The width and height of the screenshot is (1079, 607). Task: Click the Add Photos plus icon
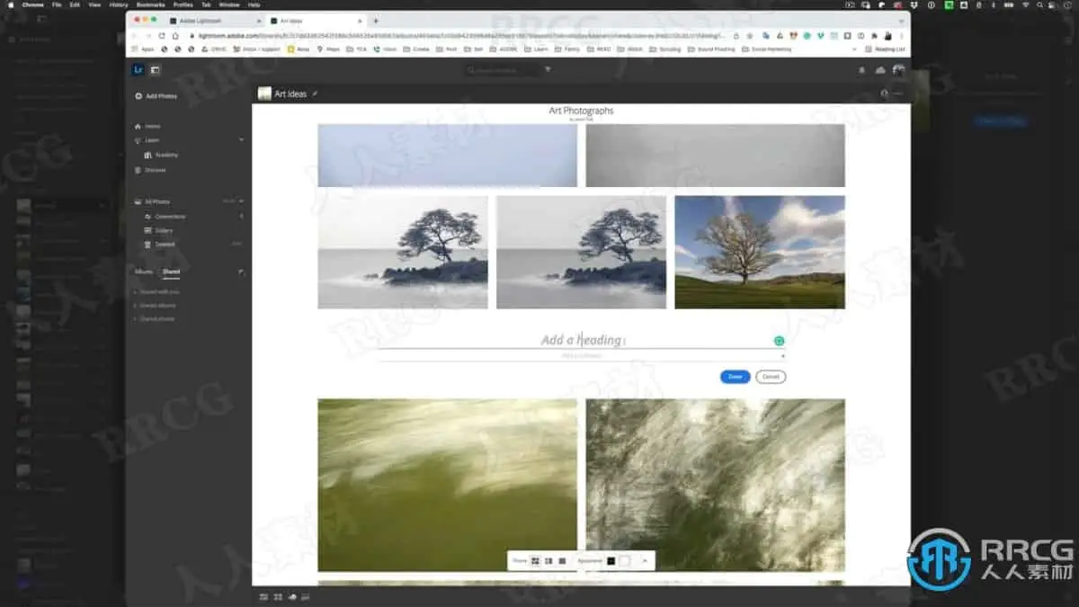pyautogui.click(x=138, y=96)
